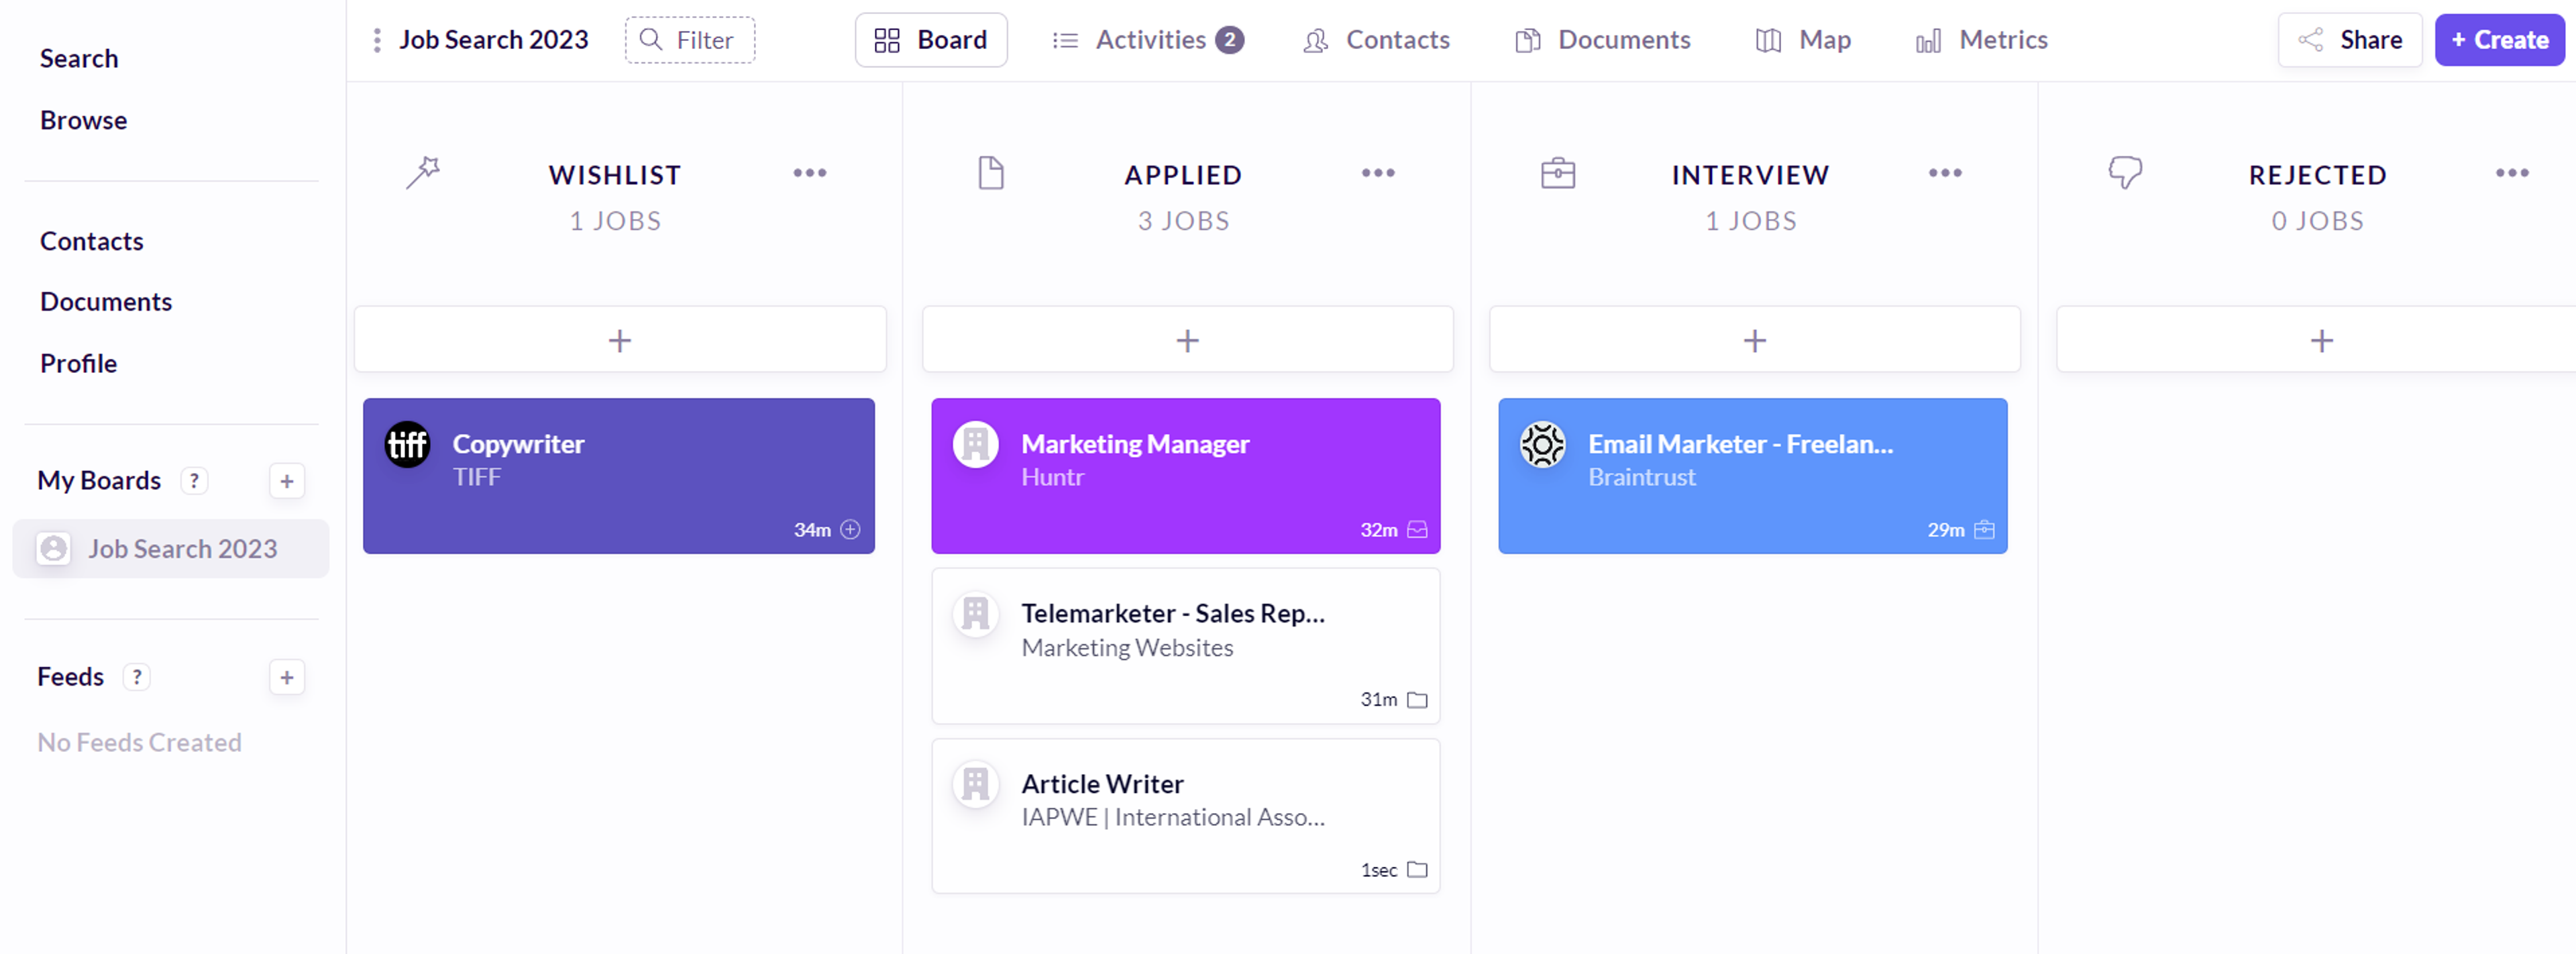Open the Wishlist column three-dot menu
Viewport: 2576px width, 954px height.
pos(809,173)
